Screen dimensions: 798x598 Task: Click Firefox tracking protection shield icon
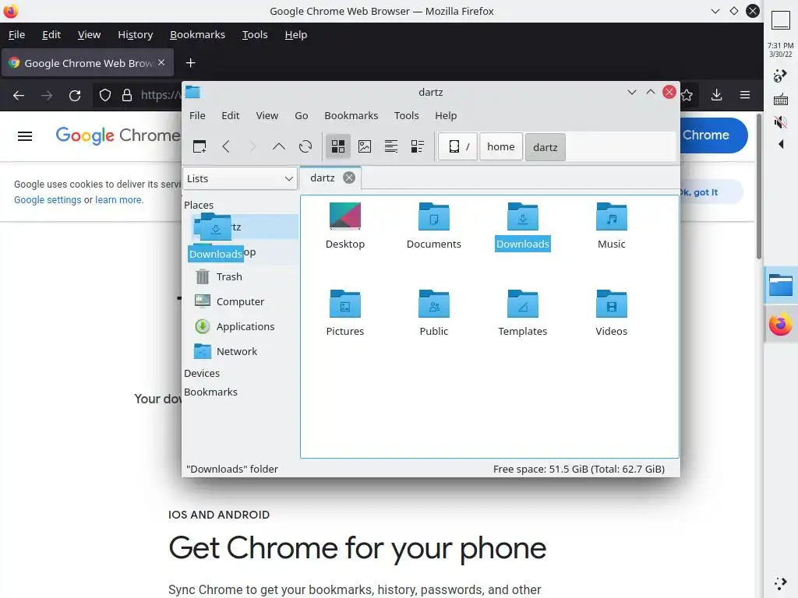pos(105,95)
